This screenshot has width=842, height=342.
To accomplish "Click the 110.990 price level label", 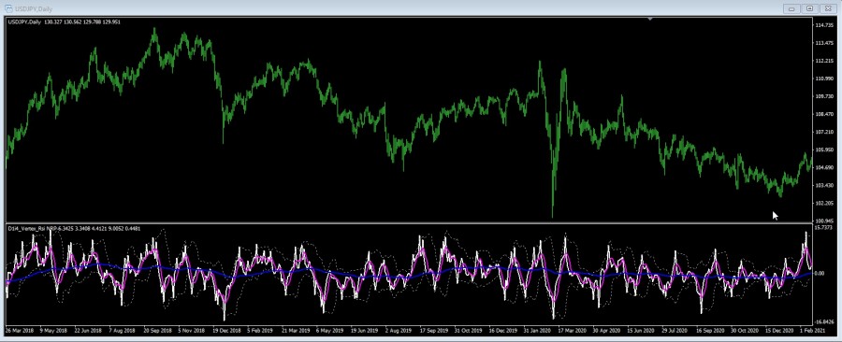I will pyautogui.click(x=823, y=78).
